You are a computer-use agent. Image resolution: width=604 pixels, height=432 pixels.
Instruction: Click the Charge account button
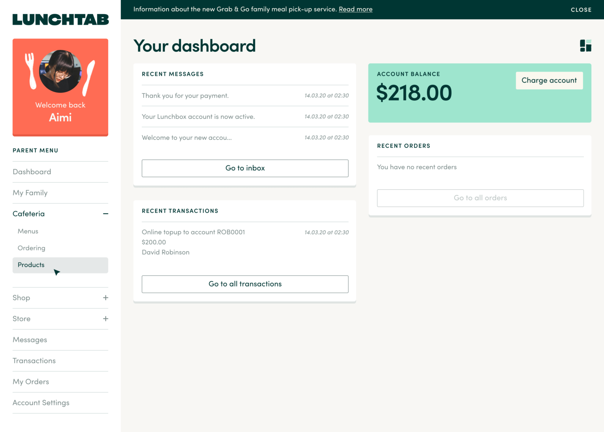coord(549,80)
